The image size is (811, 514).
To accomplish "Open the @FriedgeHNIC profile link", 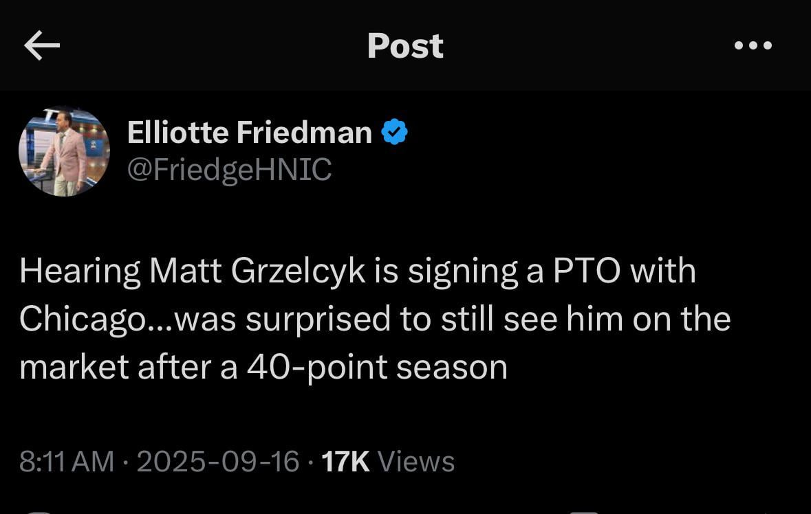I will pos(230,169).
